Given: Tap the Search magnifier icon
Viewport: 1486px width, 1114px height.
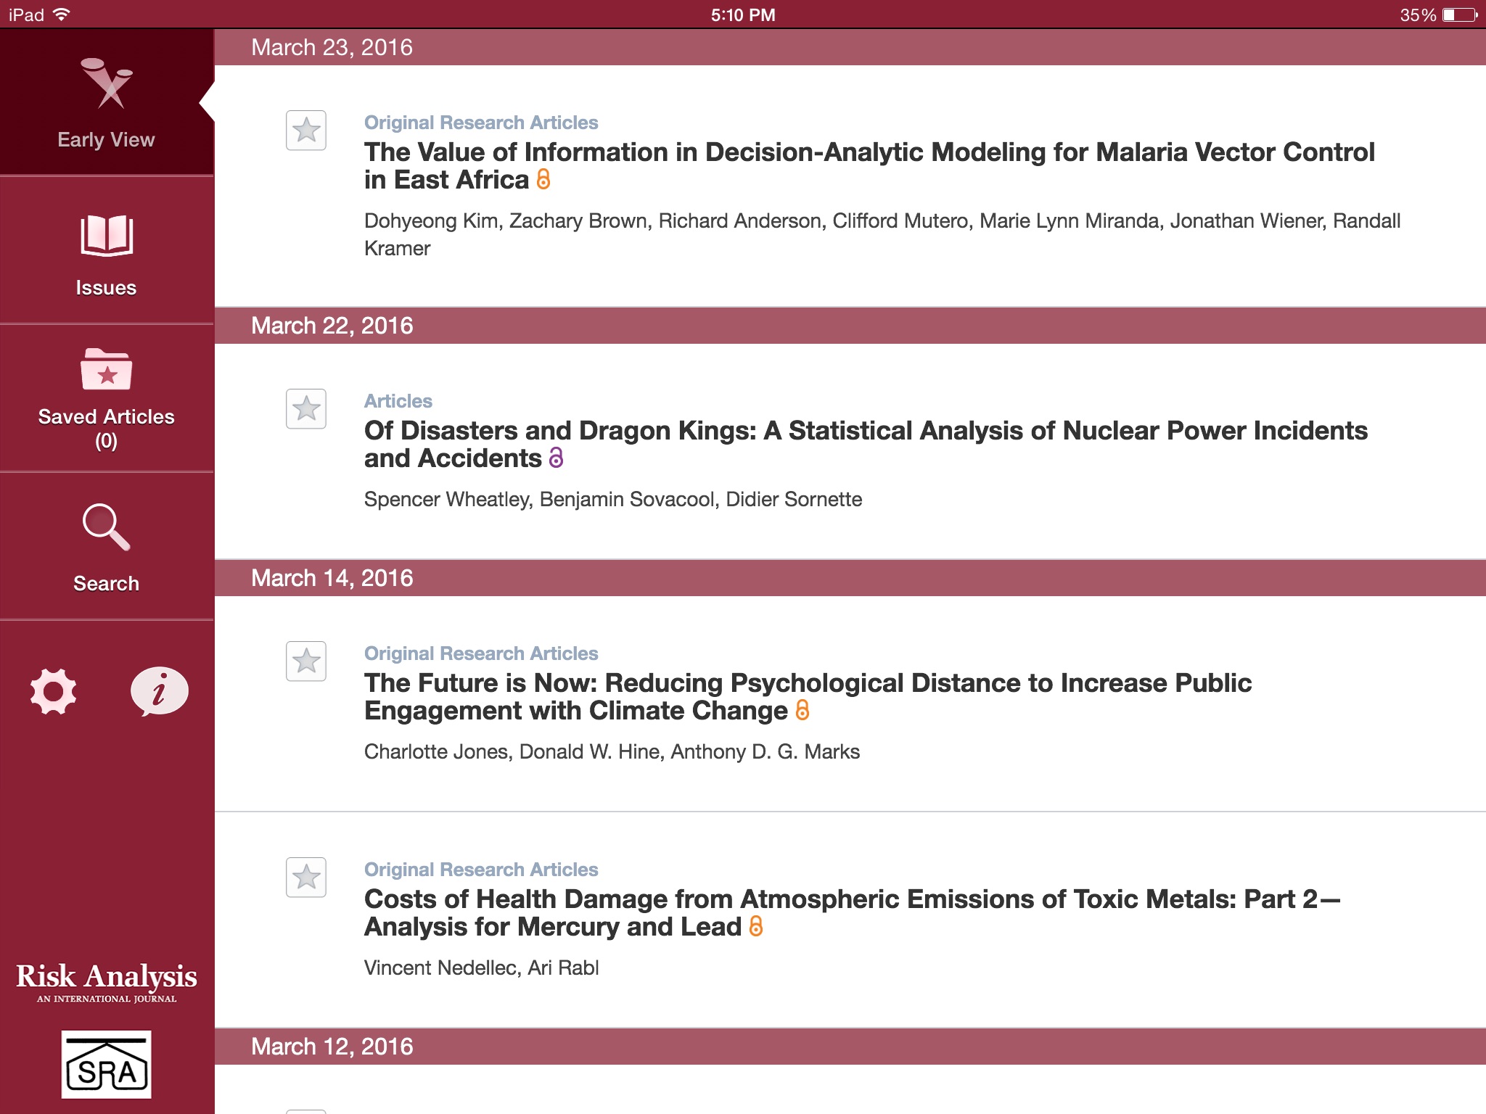Looking at the screenshot, I should tap(107, 528).
